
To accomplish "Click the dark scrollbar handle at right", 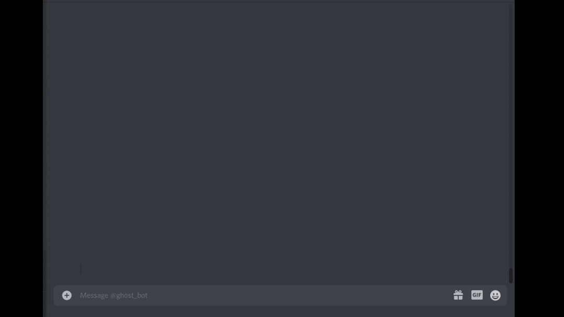I will pos(511,275).
